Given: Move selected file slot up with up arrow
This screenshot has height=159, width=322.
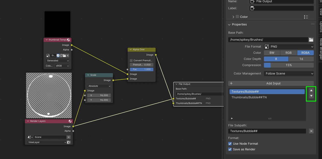Looking at the screenshot, I should 311,91.
